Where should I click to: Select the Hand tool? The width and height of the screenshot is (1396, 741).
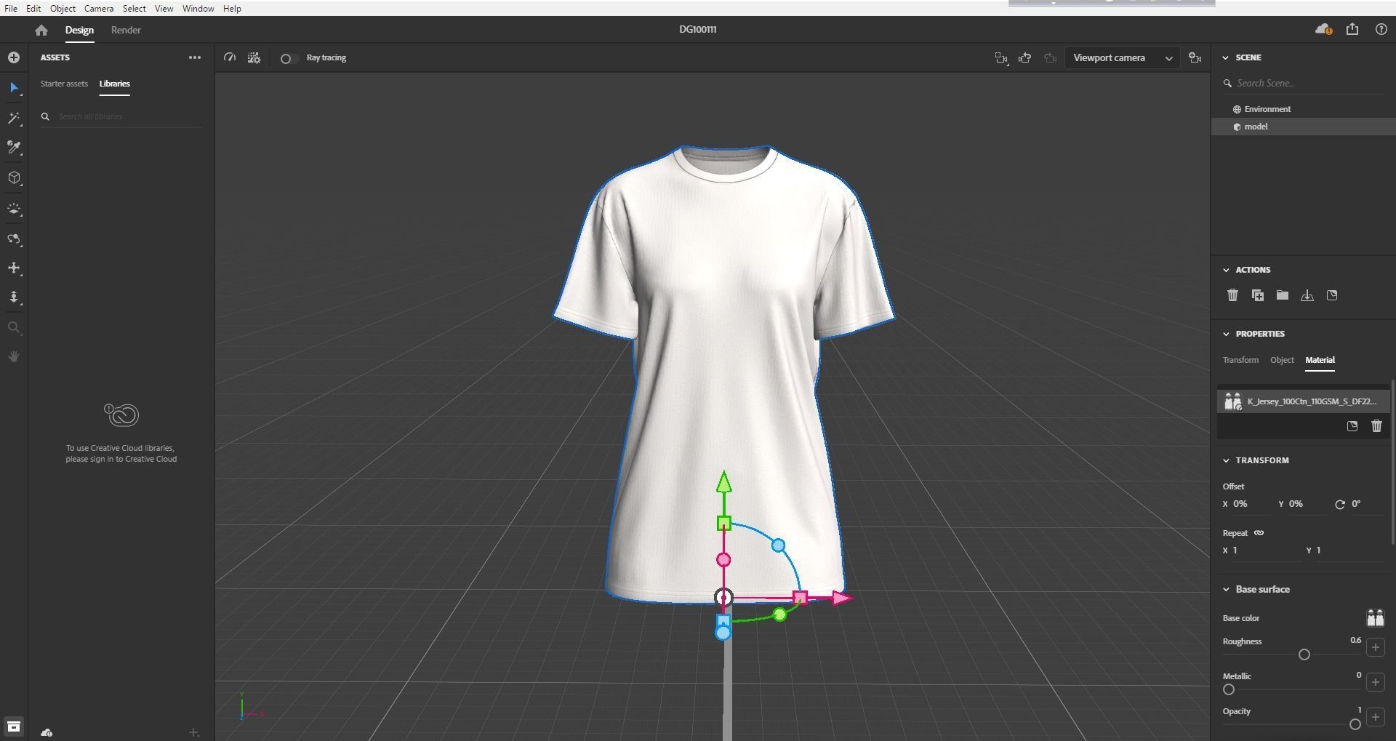[x=14, y=356]
